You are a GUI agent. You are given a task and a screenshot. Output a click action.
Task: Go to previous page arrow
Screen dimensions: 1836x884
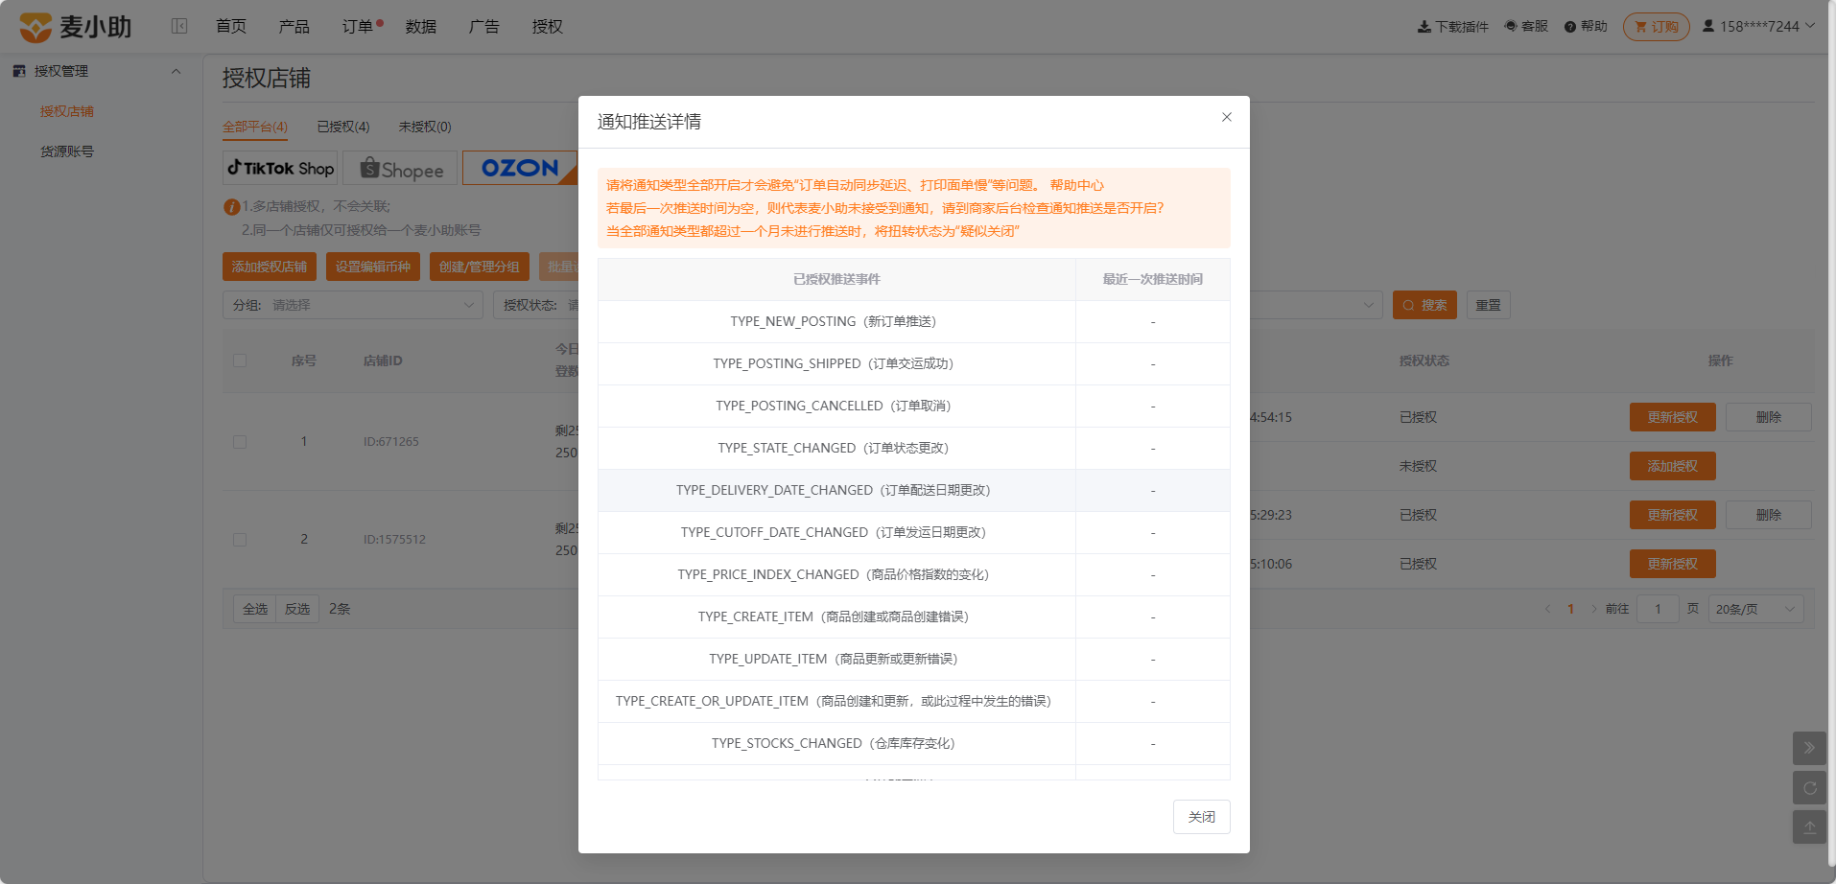click(1547, 609)
